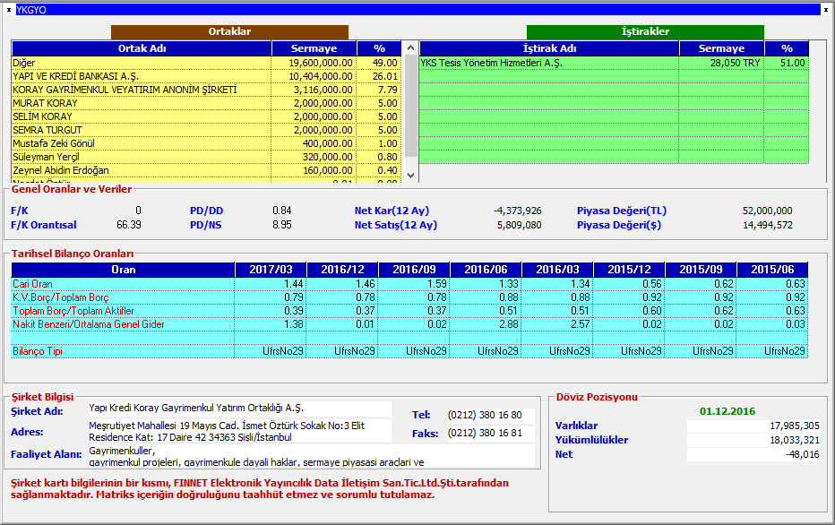Select the Cari Oran ratio row label
The image size is (835, 525).
[32, 284]
